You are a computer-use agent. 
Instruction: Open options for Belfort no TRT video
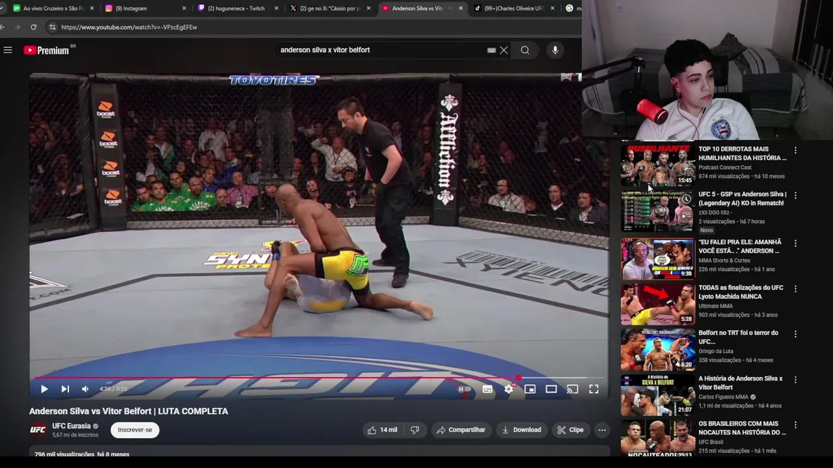[x=795, y=333]
